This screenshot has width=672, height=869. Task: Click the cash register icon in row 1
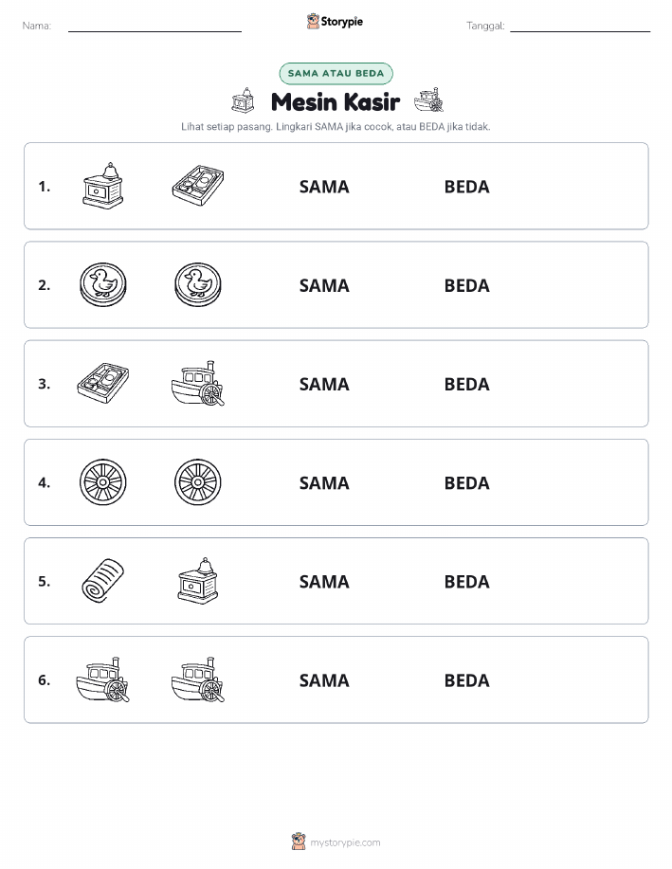point(103,186)
